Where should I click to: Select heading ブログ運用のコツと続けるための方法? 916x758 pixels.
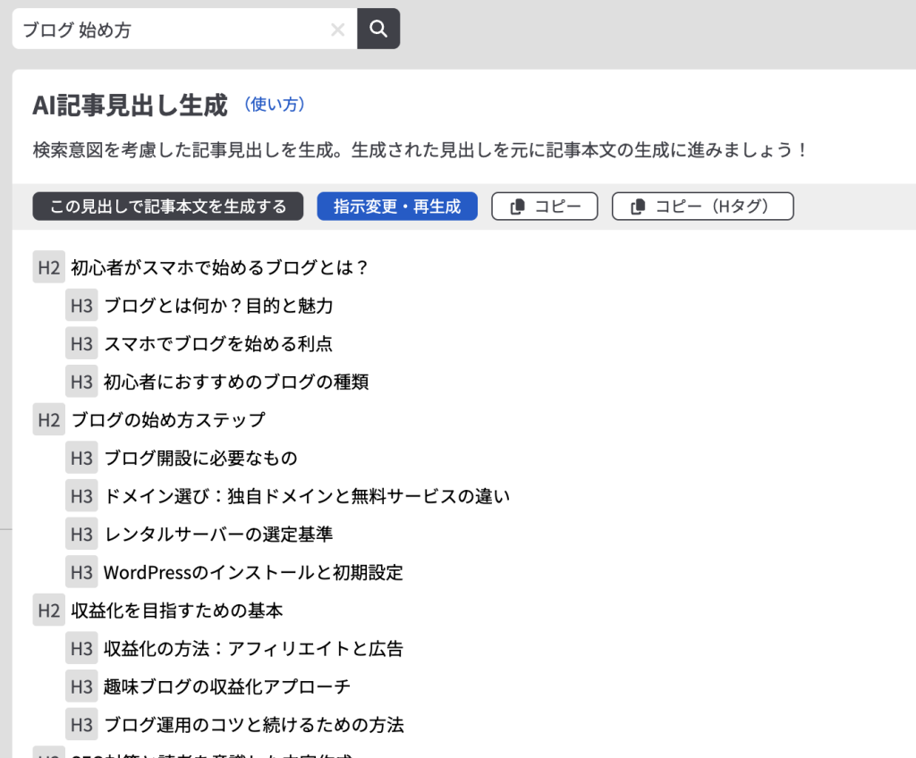coord(254,724)
